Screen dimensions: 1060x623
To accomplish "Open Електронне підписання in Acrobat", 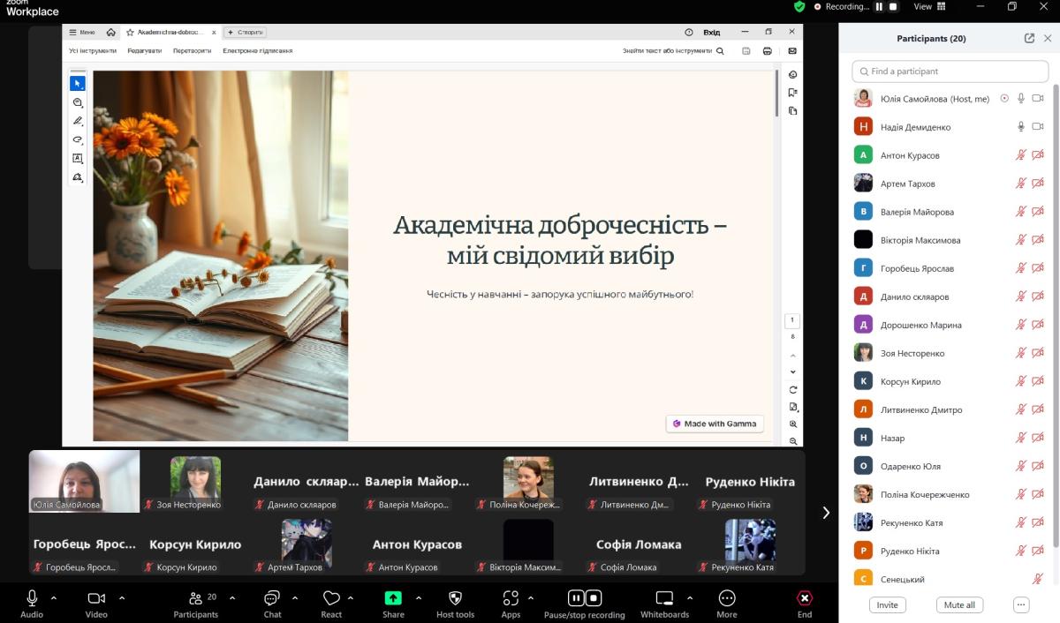I will click(258, 51).
